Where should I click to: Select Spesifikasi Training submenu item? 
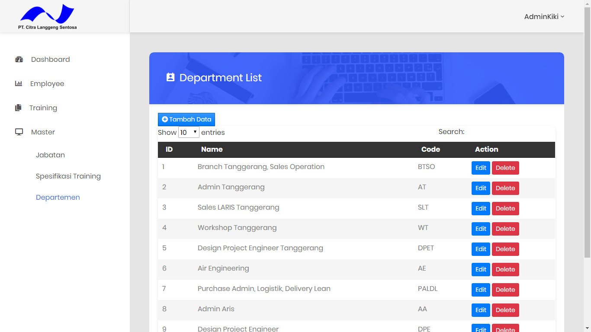pyautogui.click(x=68, y=176)
